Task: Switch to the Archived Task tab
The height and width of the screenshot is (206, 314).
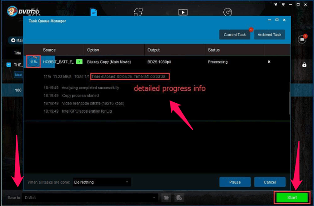Action: pyautogui.click(x=270, y=35)
